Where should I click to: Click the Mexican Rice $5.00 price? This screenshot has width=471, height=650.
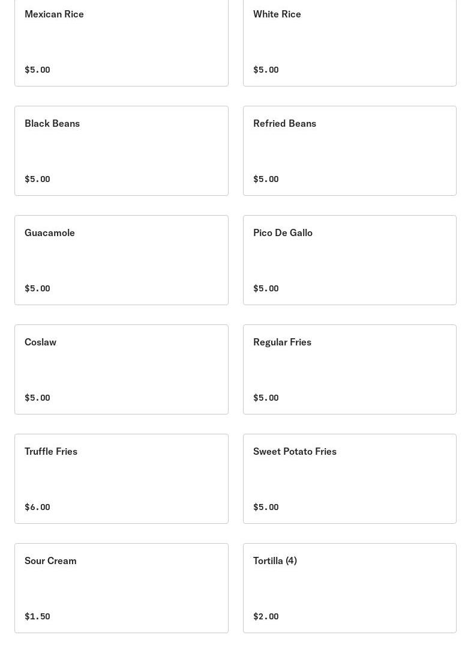point(37,70)
